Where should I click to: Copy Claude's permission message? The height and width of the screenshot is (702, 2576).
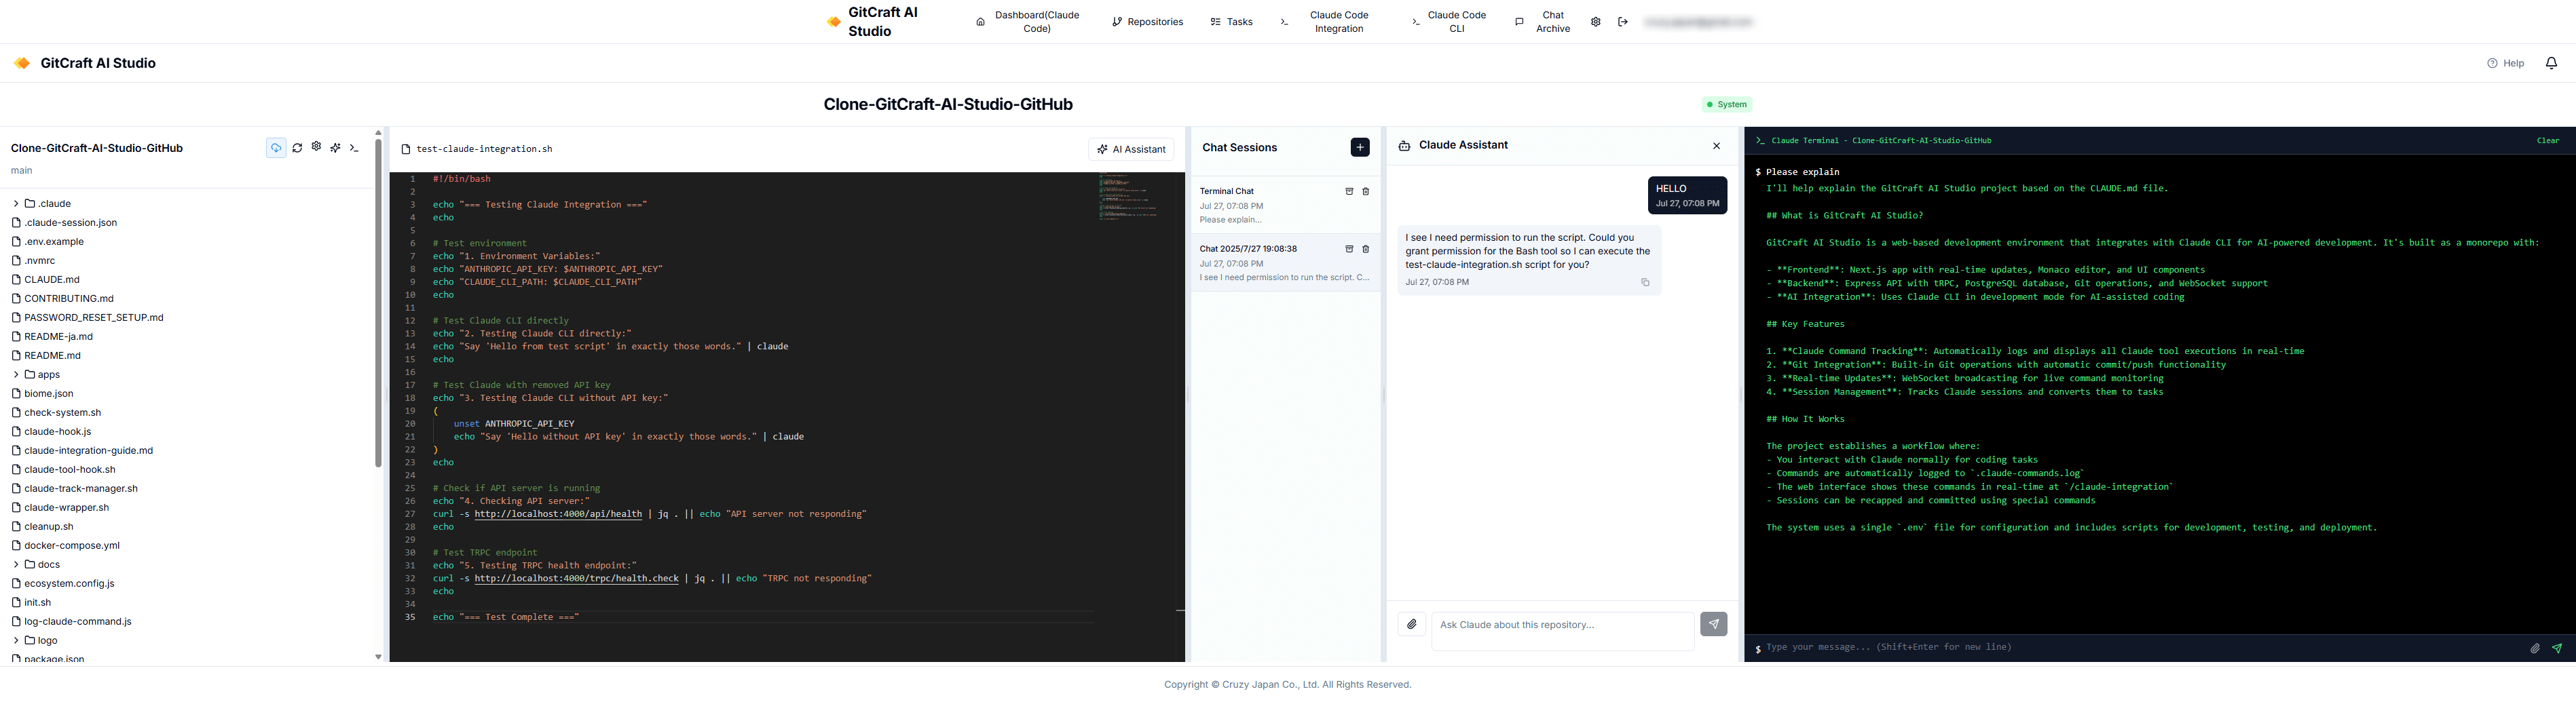[x=1645, y=283]
